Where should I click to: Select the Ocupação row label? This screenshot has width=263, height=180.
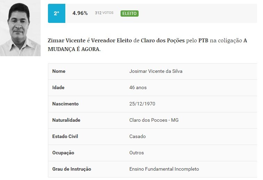63,153
